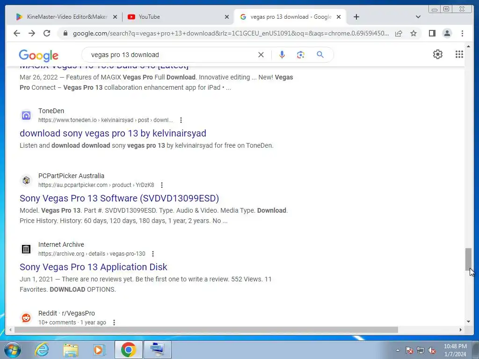The width and height of the screenshot is (479, 359).
Task: Click the Chrome address bar URL
Action: [x=231, y=33]
